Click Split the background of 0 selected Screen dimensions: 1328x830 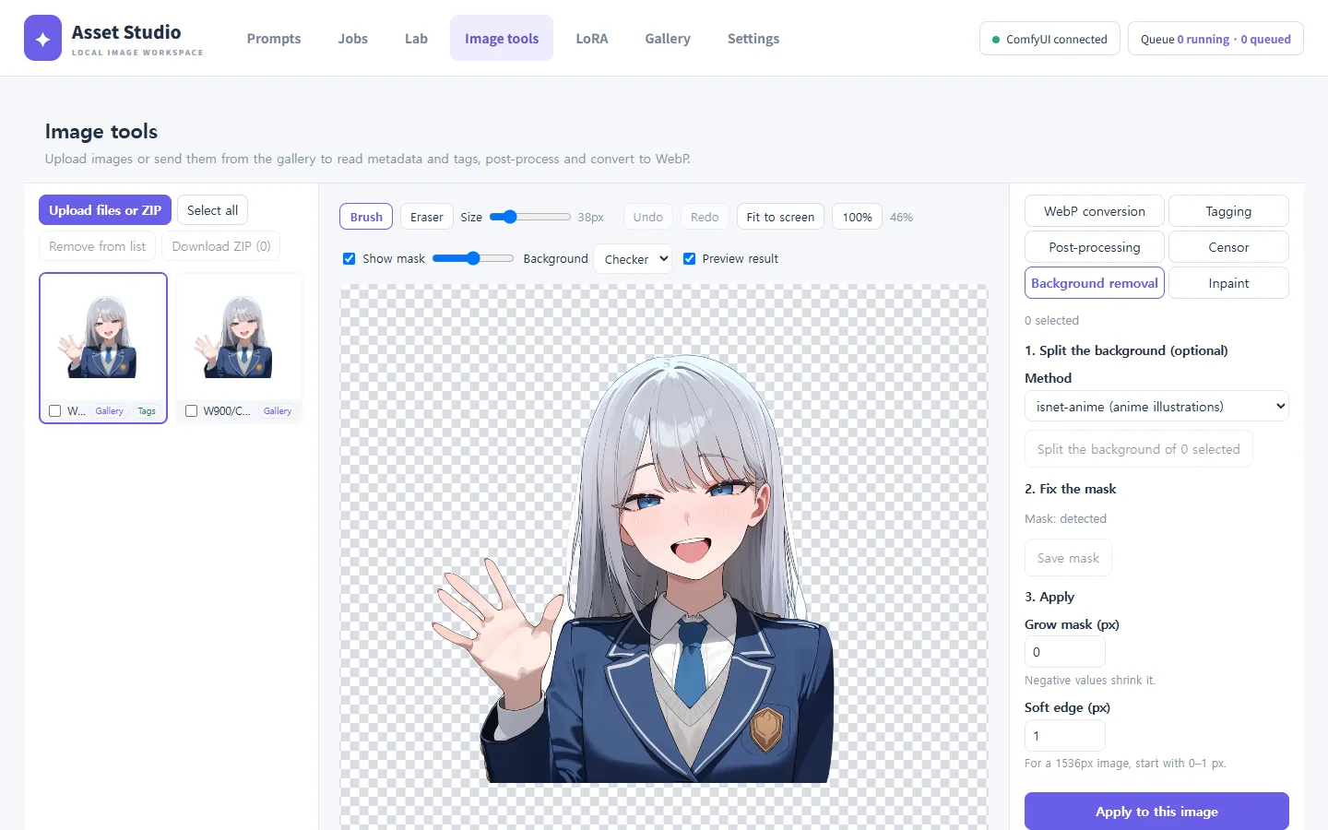pyautogui.click(x=1139, y=449)
